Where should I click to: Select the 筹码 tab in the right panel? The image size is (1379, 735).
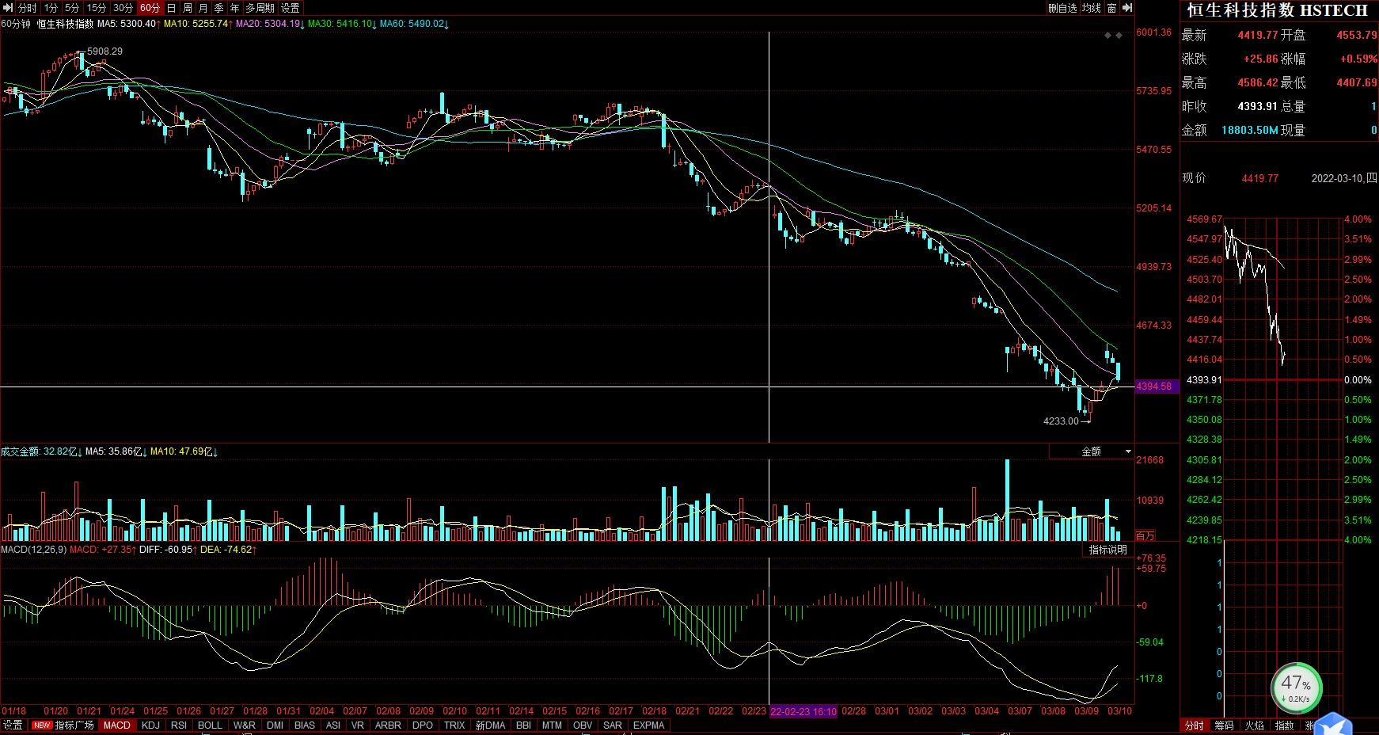[1224, 725]
